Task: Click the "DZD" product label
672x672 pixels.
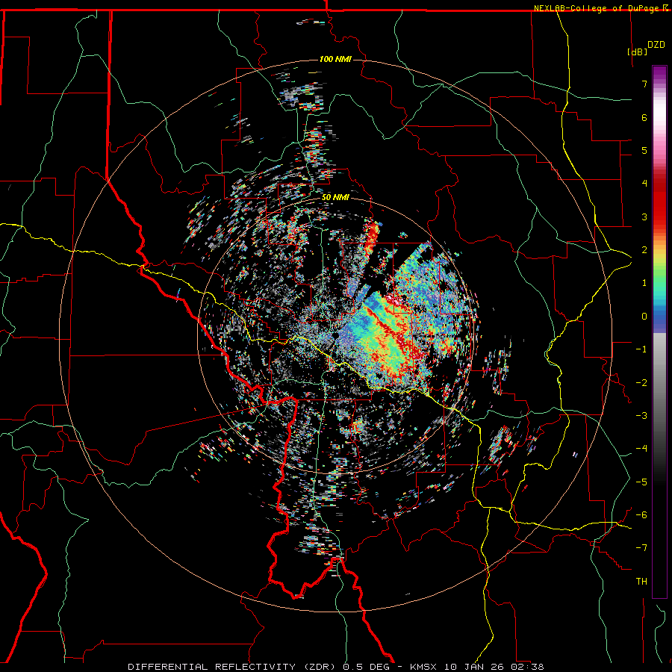Action: [x=656, y=44]
